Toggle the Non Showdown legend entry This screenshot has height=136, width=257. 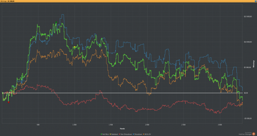pyautogui.click(x=126, y=134)
